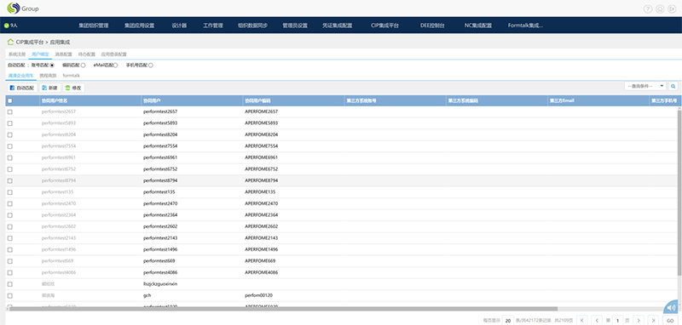
Task: Select the 滴滴企业用车 sub-tab
Action: (x=20, y=76)
